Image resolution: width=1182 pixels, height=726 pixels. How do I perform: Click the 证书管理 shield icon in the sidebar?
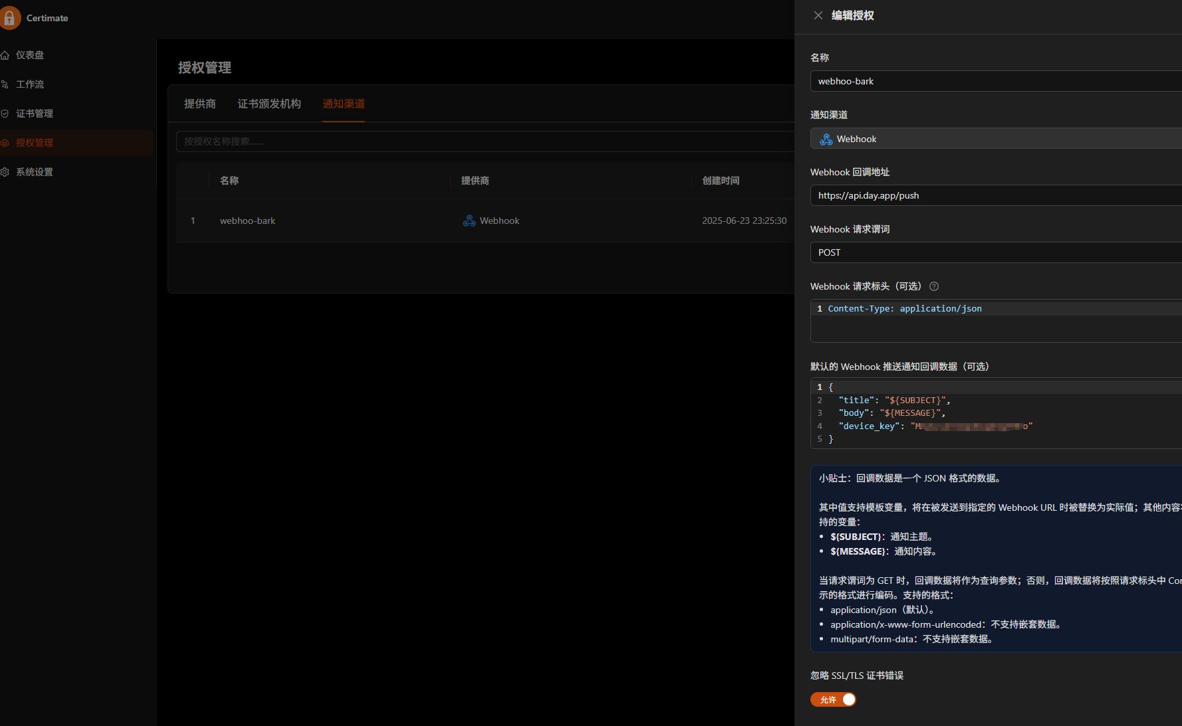[5, 114]
